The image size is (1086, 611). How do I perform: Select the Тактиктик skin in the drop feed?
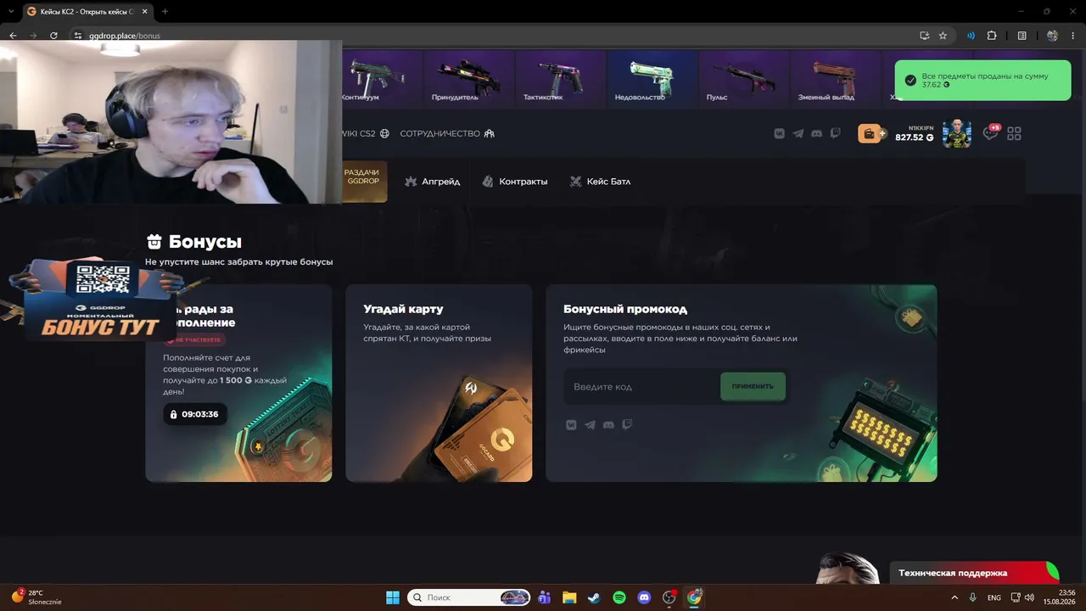560,78
